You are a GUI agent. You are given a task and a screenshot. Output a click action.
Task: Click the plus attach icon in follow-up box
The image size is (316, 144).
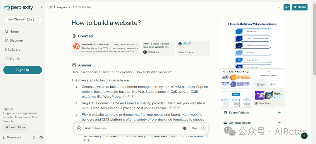[79, 128]
